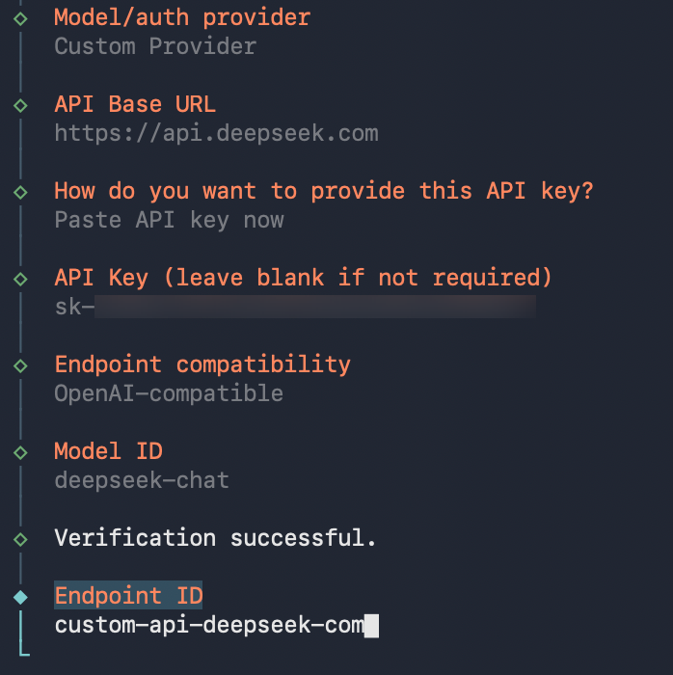673x675 pixels.
Task: Click the Custom Provider answer text
Action: point(155,46)
